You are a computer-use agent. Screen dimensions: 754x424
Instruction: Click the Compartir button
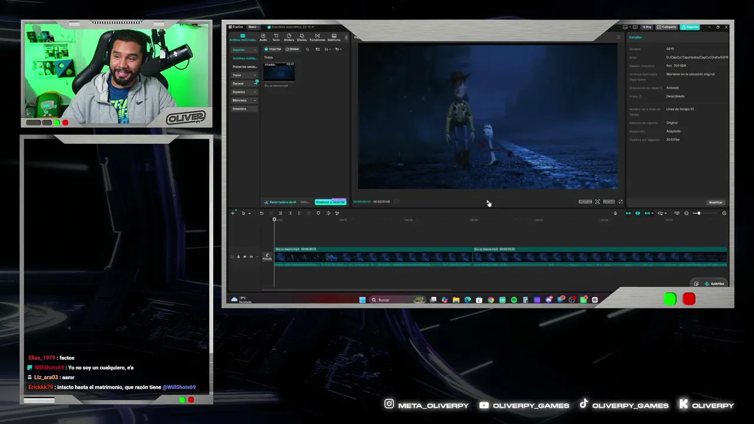click(x=668, y=27)
